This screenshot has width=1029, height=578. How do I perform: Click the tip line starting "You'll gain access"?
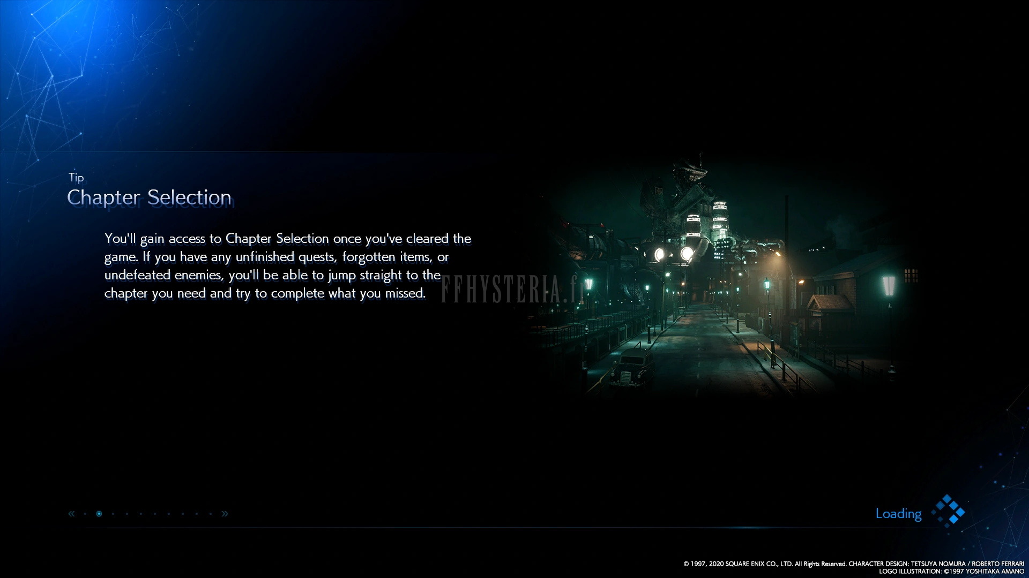[x=288, y=239]
